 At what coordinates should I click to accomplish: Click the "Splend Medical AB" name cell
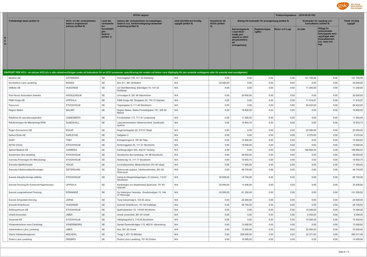(36, 150)
